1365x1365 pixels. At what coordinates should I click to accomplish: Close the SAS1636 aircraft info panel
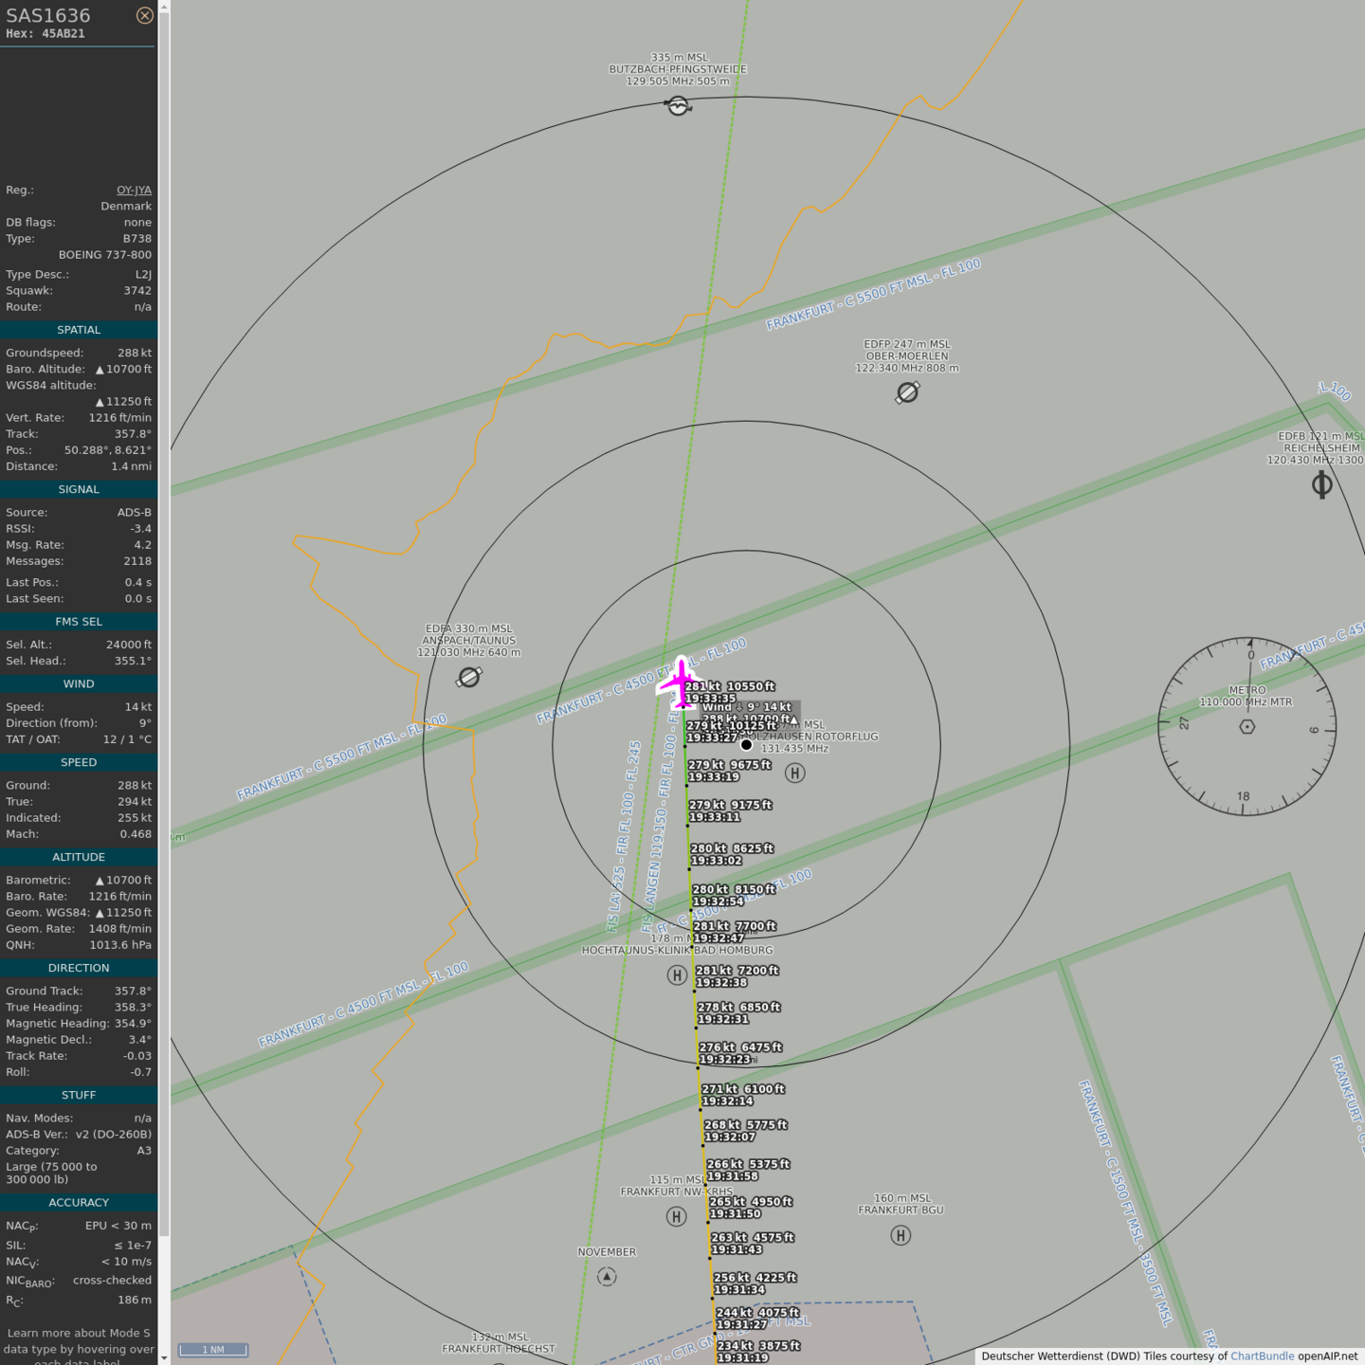144,15
